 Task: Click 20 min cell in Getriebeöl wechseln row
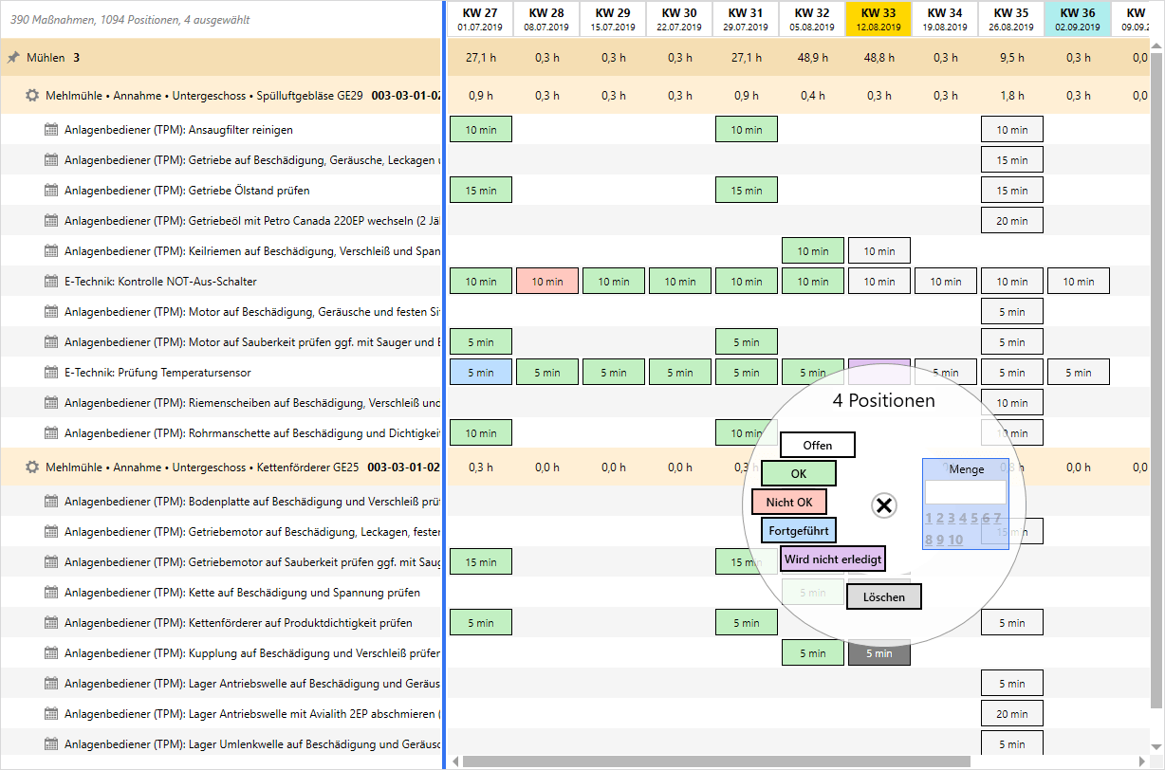tap(1012, 221)
